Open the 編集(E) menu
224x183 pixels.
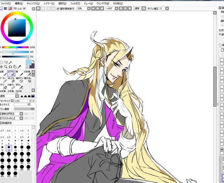click(19, 3)
